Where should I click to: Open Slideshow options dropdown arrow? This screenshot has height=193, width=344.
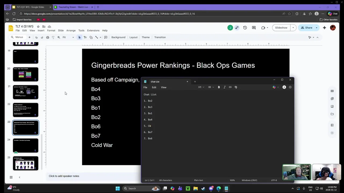tap(293, 28)
